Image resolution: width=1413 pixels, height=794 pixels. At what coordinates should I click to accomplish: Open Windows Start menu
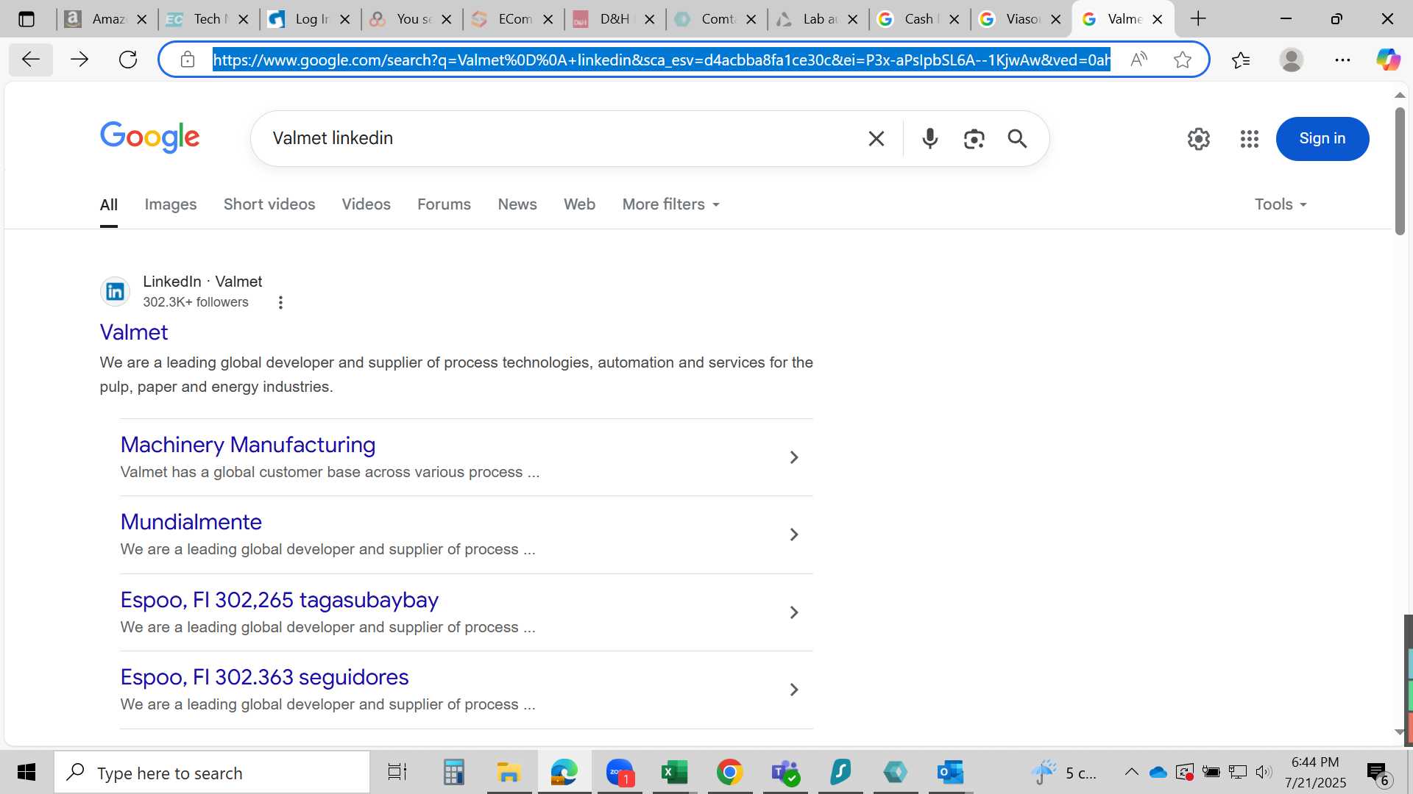[x=26, y=772]
